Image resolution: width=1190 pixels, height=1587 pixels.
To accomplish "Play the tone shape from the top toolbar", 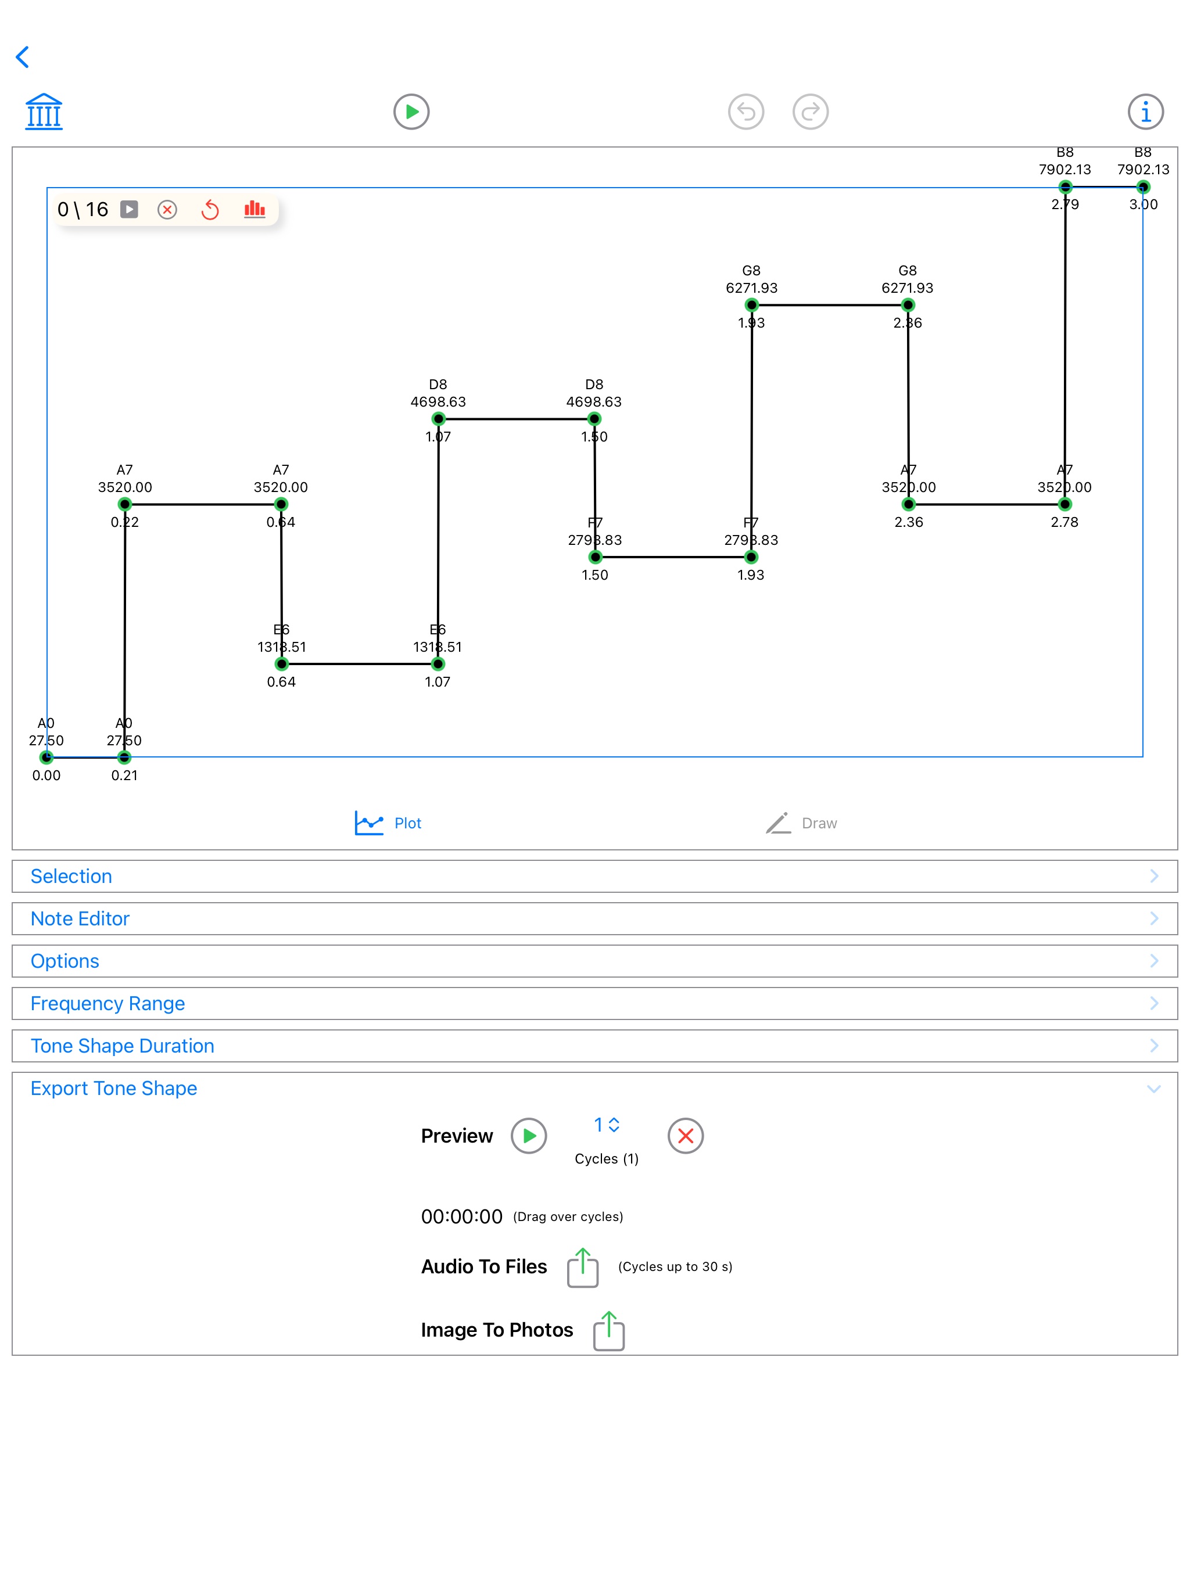I will click(x=411, y=110).
